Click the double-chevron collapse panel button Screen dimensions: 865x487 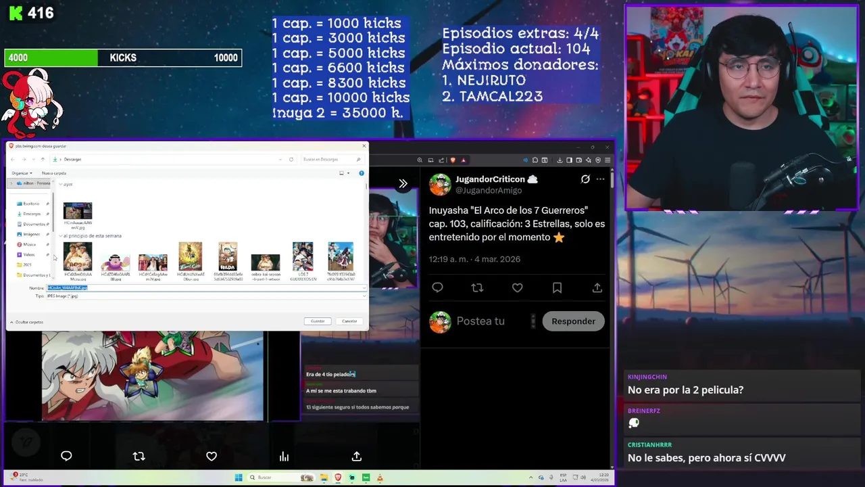(403, 183)
